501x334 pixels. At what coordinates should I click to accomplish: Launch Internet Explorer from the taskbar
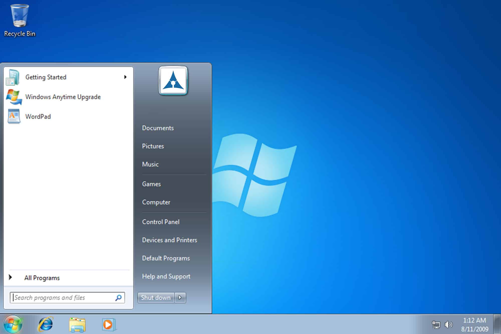point(46,324)
